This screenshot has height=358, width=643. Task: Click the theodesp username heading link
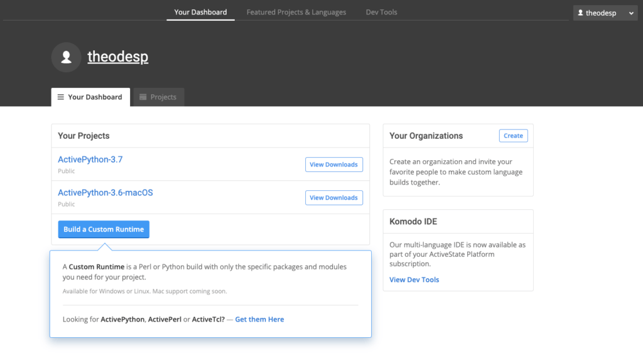(117, 57)
